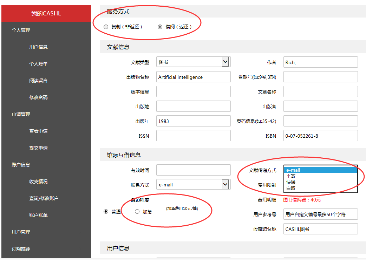The width and height of the screenshot is (366, 260).
Task: Focus the ISBN text field
Action: click(x=320, y=136)
